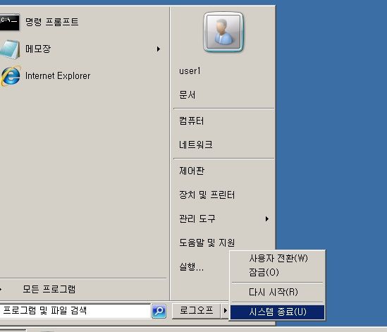Open the arrow next to 로그오프
Viewport: 387px width, 332px height.
[225, 311]
